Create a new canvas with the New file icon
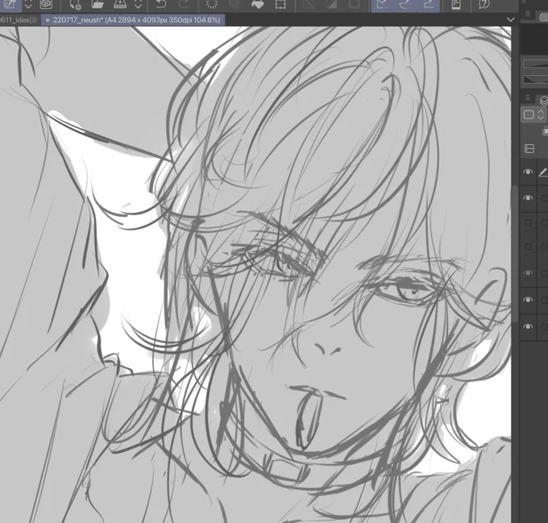The width and height of the screenshot is (548, 523). [75, 4]
